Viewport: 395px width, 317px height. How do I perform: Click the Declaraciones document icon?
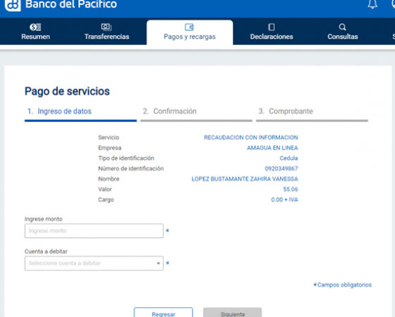pos(272,27)
